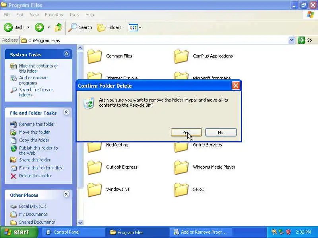318x238 pixels.
Task: Click the keys tray icon
Action: [x=274, y=232]
